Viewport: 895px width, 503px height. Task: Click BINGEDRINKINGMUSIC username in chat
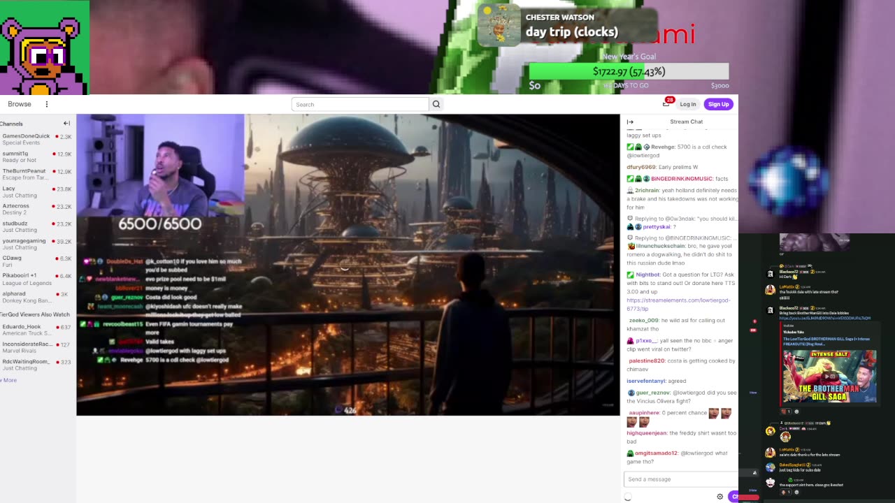coord(681,179)
